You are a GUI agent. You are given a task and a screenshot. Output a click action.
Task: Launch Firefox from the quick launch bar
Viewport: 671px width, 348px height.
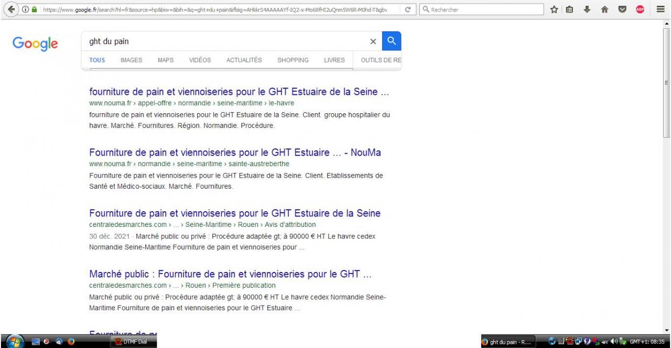click(x=71, y=342)
